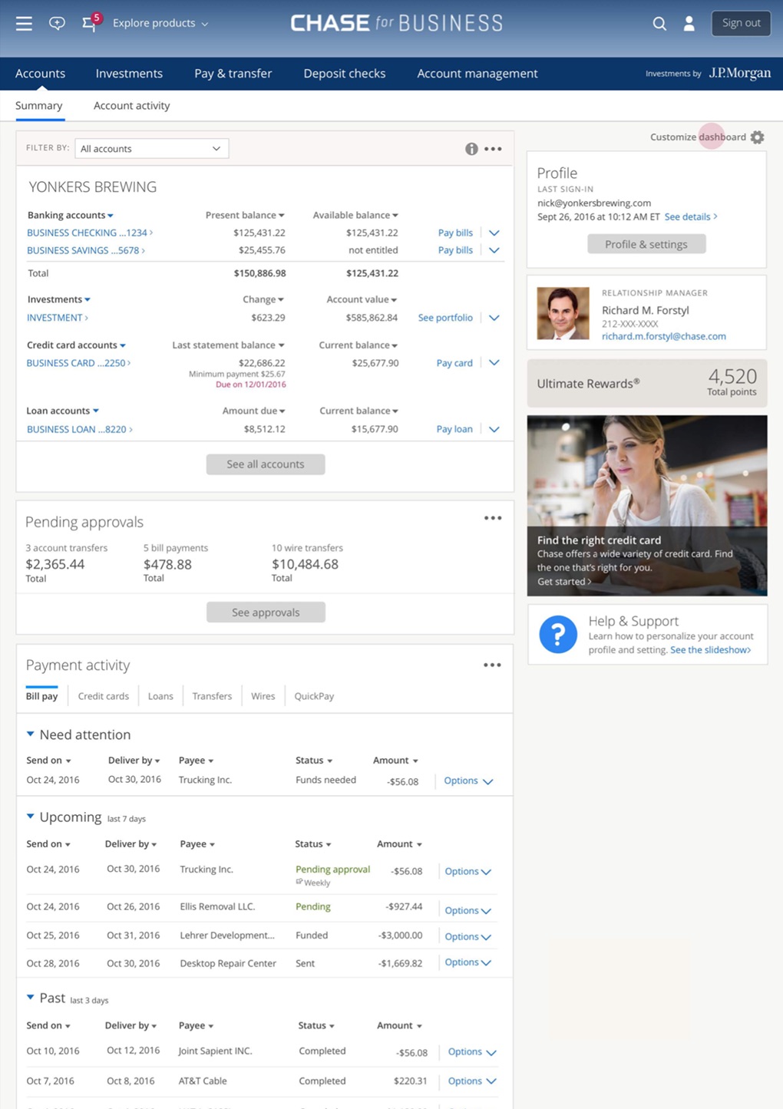Expand Investment row chevron
The image size is (783, 1109).
pos(494,318)
